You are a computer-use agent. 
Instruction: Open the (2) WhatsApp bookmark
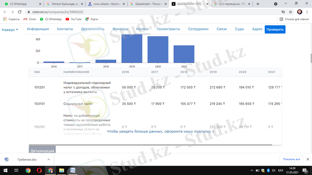pos(51,19)
